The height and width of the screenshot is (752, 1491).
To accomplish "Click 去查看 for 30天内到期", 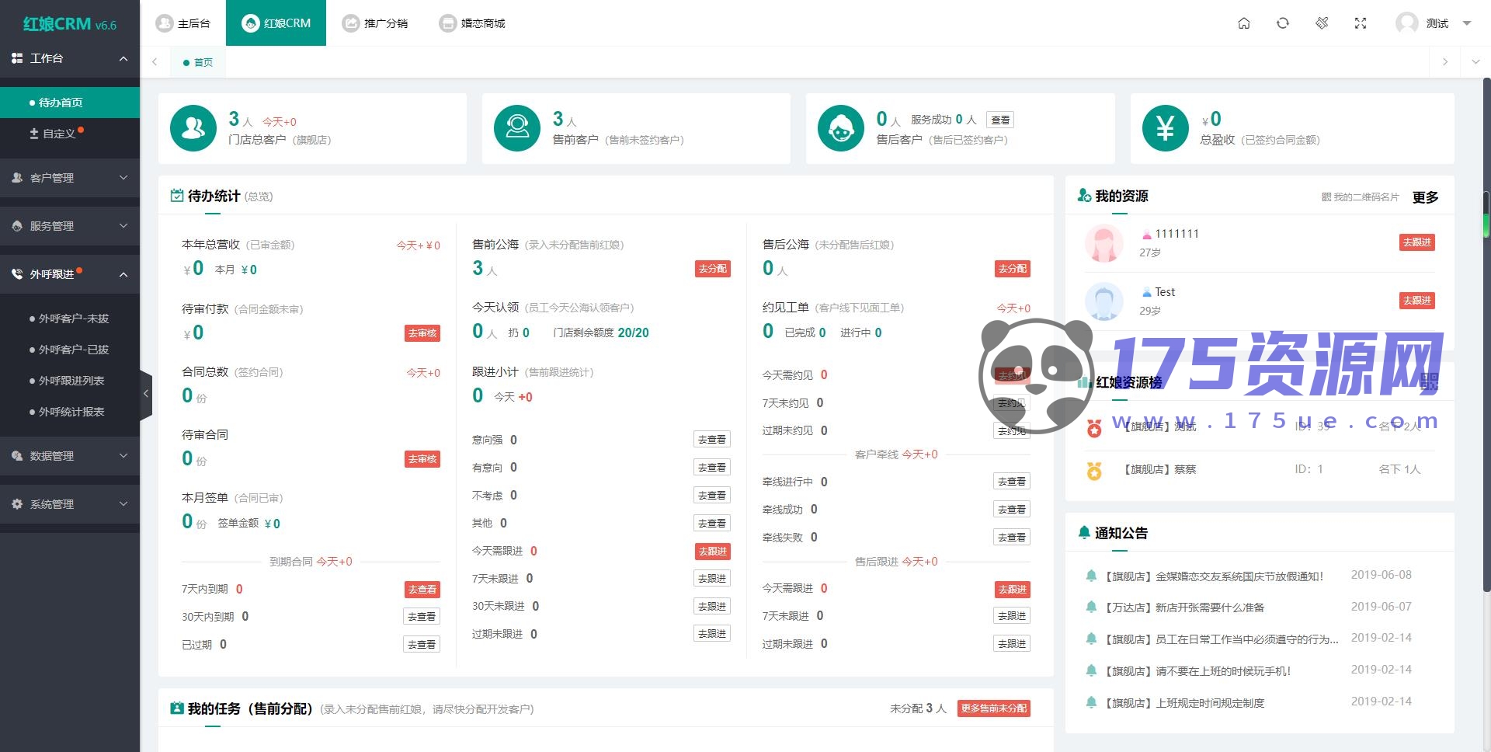I will 422,617.
